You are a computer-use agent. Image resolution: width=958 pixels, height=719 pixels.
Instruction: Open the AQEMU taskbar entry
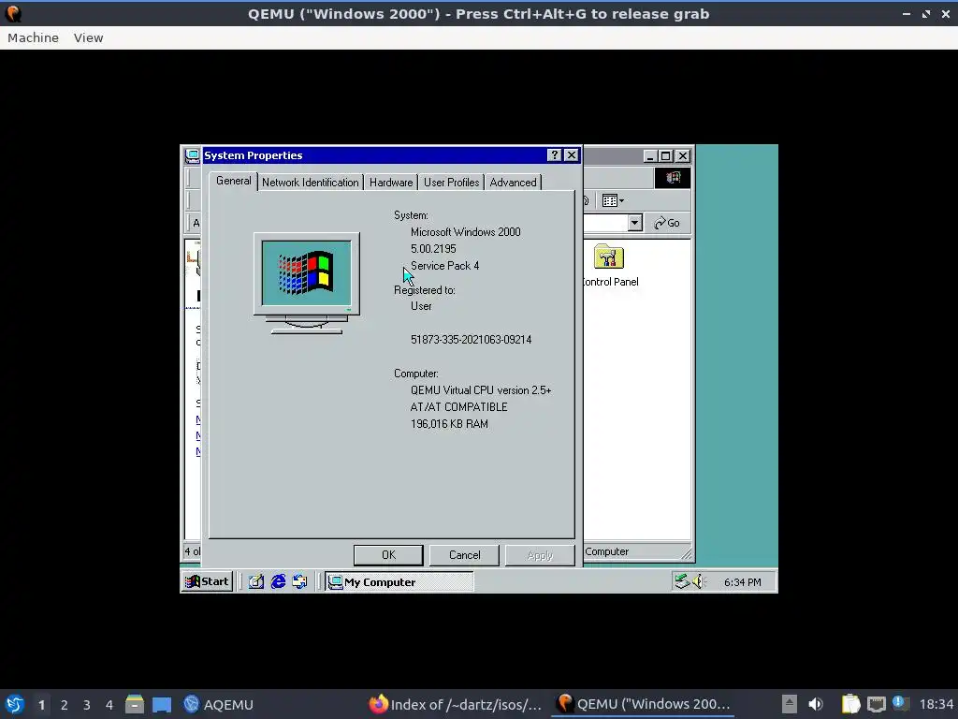(219, 704)
